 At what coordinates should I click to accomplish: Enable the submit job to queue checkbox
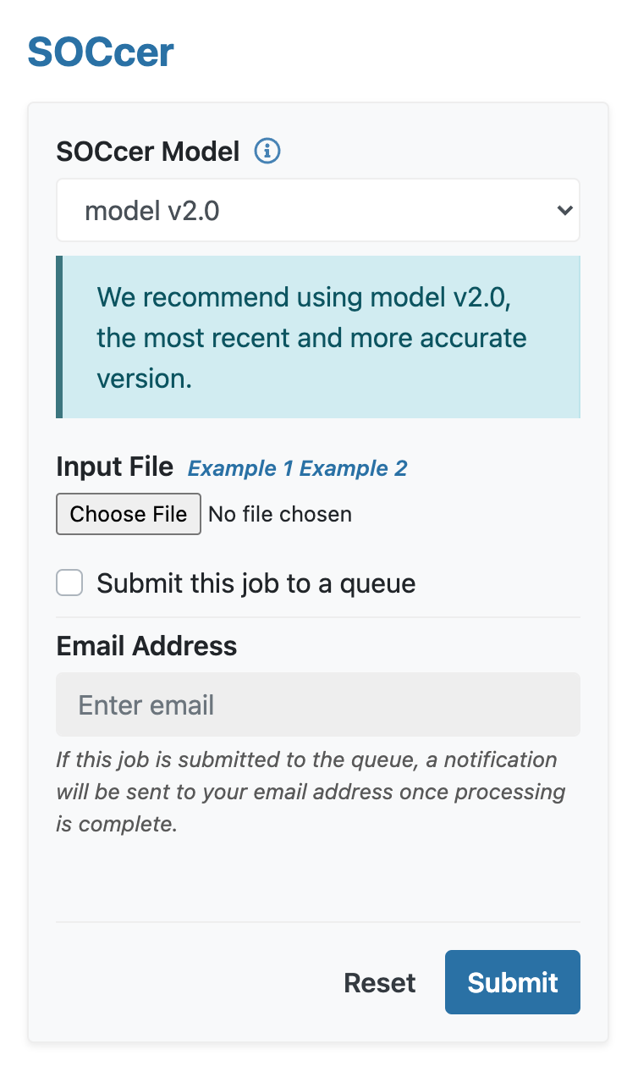69,583
